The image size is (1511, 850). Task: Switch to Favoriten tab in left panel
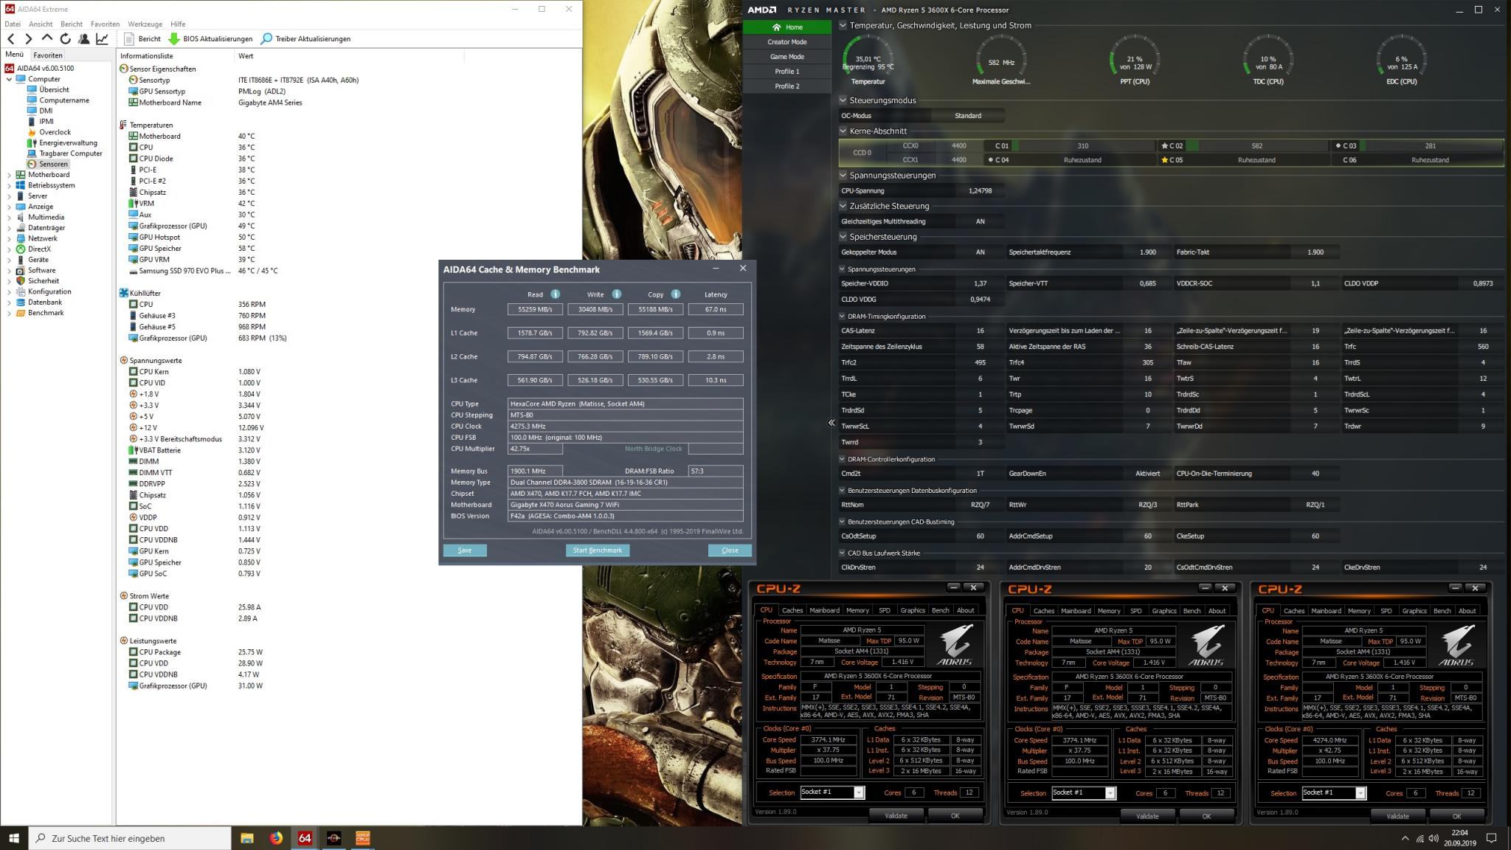click(47, 55)
